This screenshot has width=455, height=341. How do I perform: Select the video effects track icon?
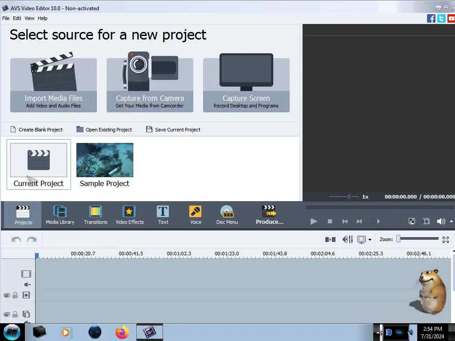pos(26,295)
